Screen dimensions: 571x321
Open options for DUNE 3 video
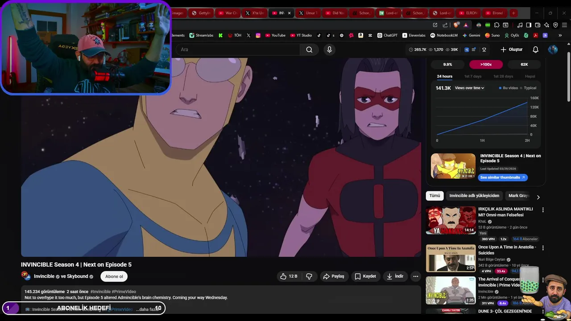click(x=543, y=312)
